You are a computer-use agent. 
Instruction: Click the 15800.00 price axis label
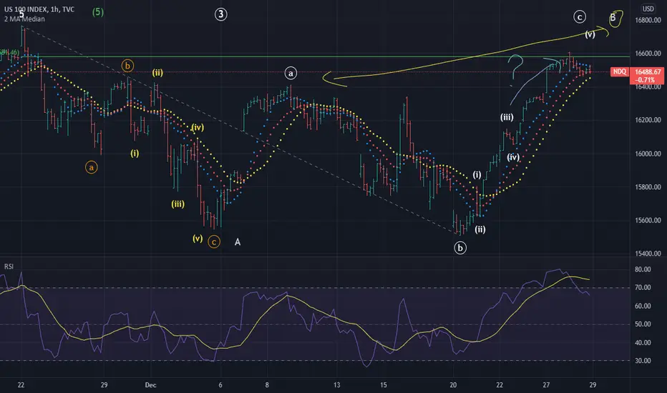coord(648,187)
